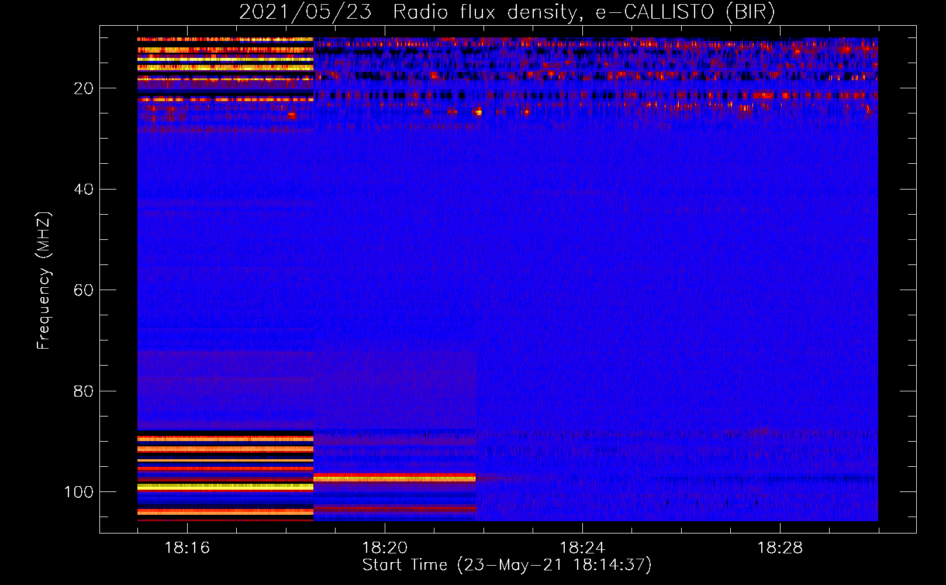The image size is (946, 585).
Task: Click the 60 MHz frequency tick label
Action: pyautogui.click(x=84, y=290)
